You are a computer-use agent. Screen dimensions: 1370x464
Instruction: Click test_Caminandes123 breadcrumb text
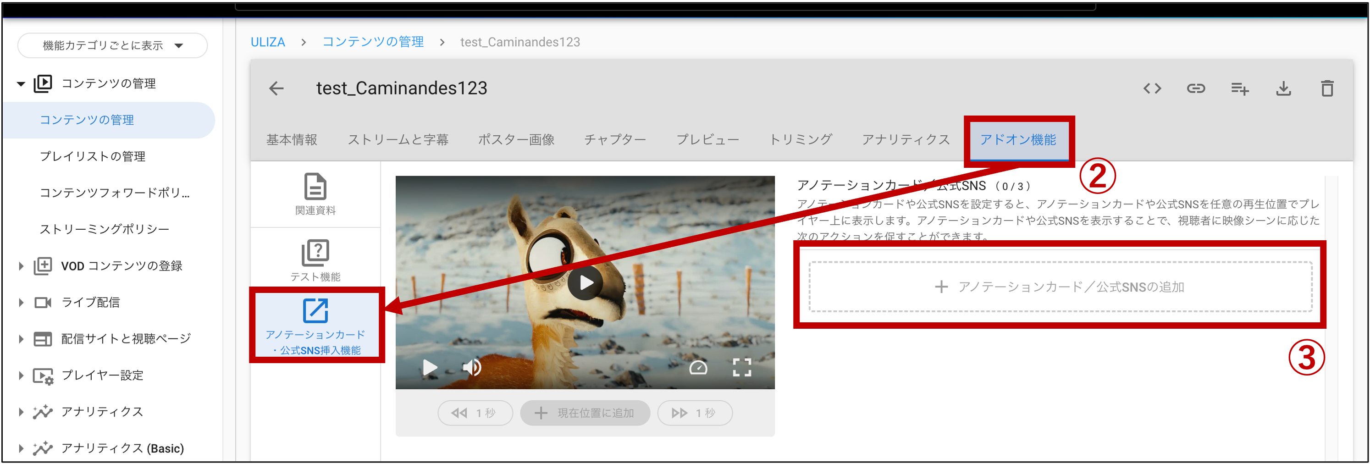(519, 42)
